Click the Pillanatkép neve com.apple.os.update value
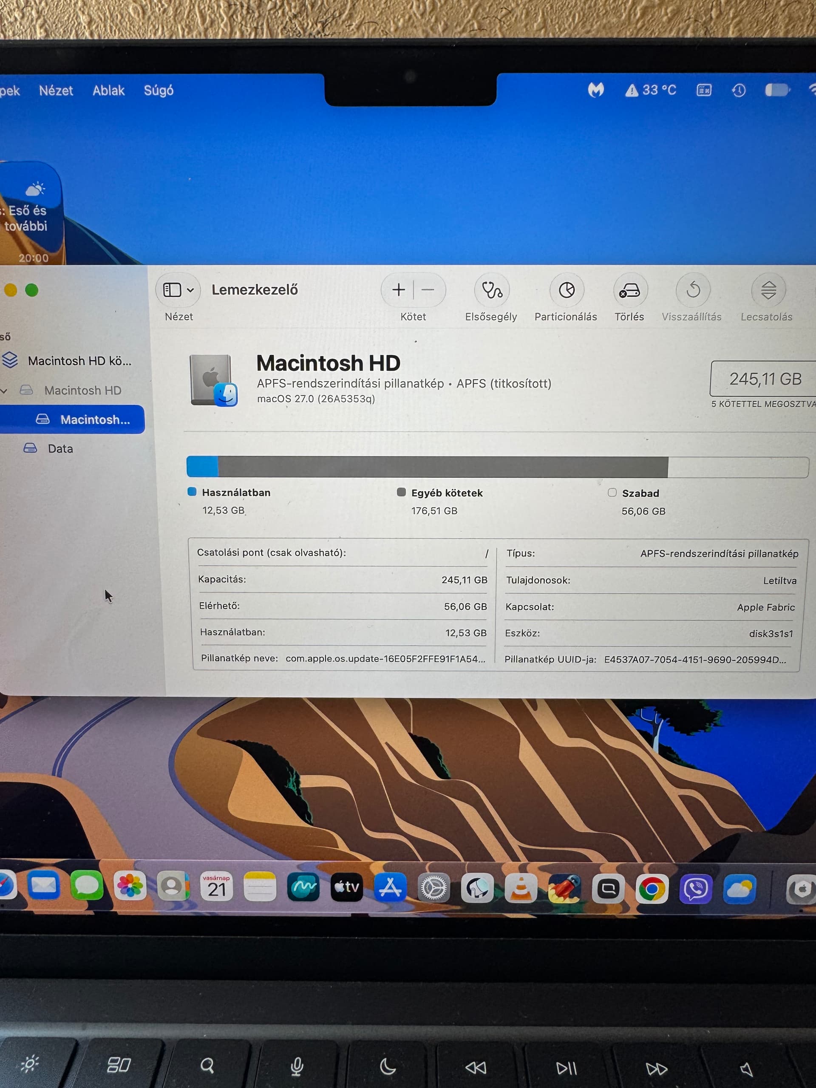Image resolution: width=816 pixels, height=1088 pixels. (x=385, y=659)
